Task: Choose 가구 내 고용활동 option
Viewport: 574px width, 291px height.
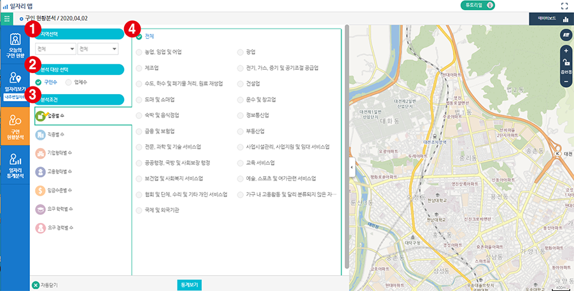Action: pyautogui.click(x=286, y=194)
